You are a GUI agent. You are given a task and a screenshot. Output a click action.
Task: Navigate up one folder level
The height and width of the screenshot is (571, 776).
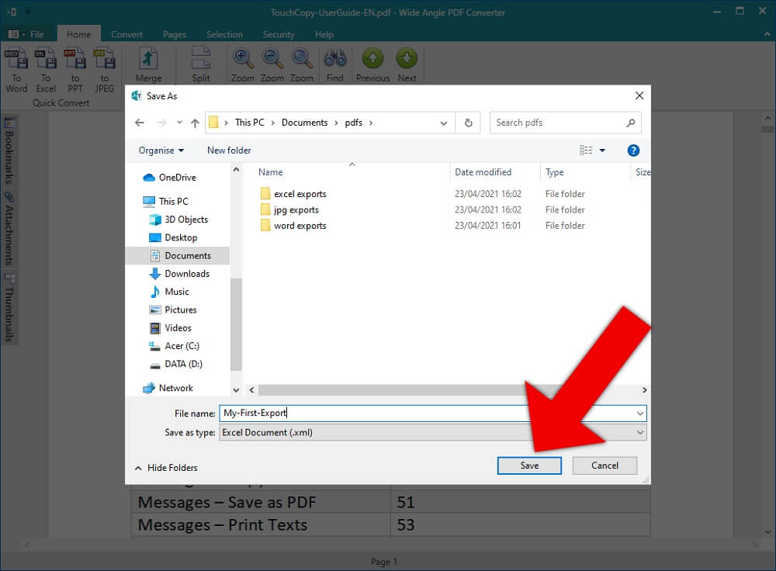[195, 123]
